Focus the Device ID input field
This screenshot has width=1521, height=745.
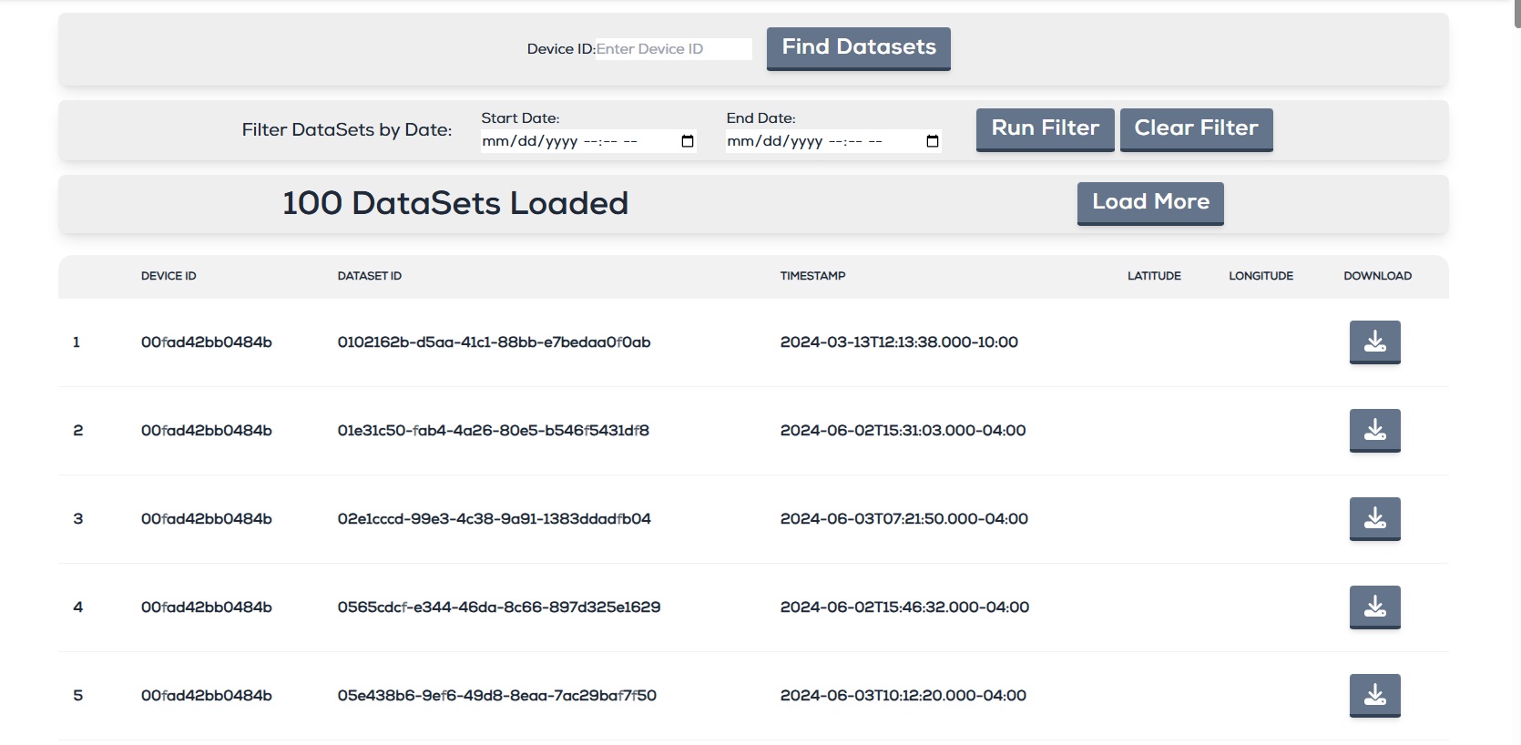tap(673, 49)
